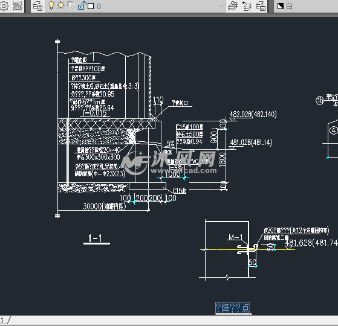
Task: Select annotation line ending with 0.94 under 1m
Action: [93, 107]
